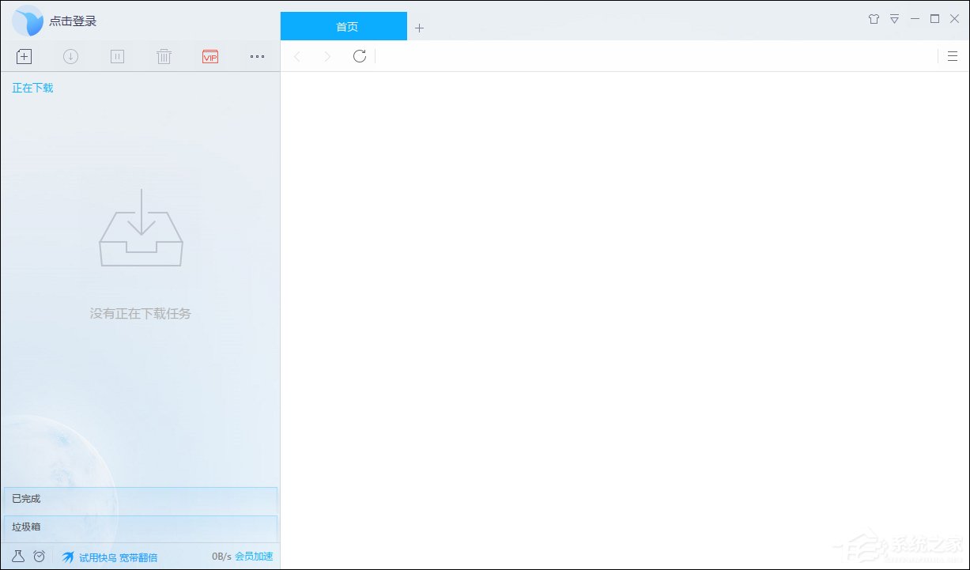
Task: Minimize the window
Action: 915,19
